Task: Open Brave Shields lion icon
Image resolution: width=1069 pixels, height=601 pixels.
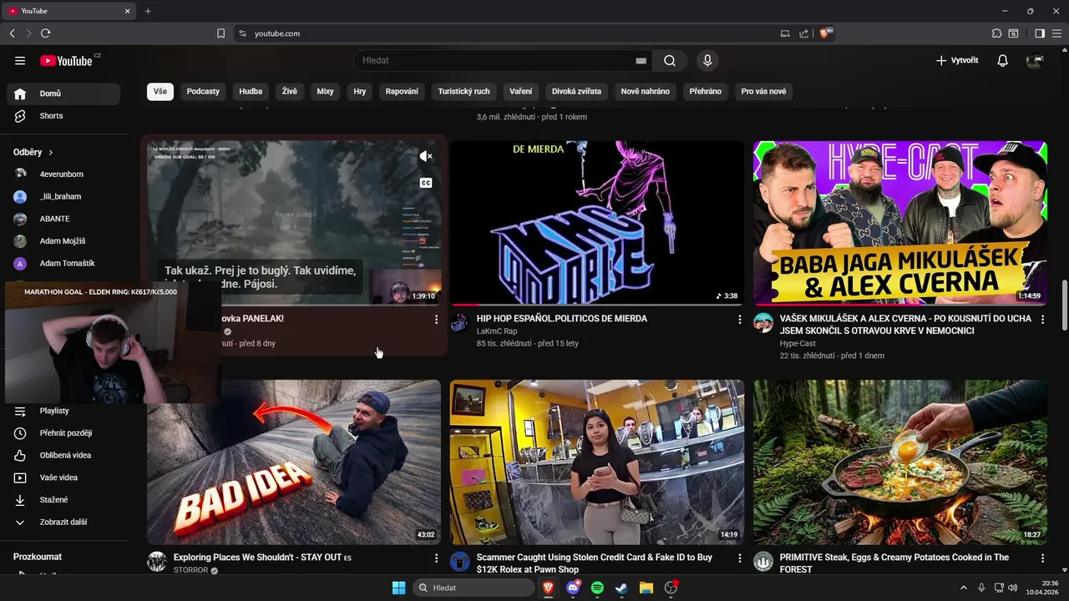Action: pos(825,33)
